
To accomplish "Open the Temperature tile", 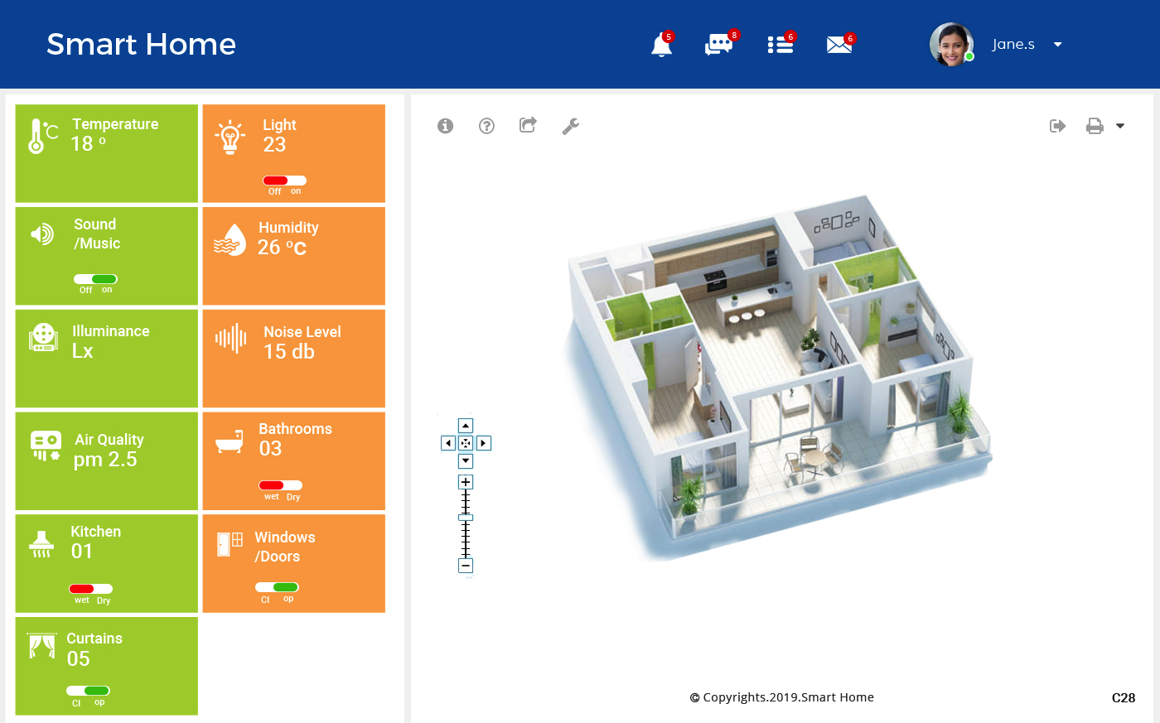I will pos(106,153).
